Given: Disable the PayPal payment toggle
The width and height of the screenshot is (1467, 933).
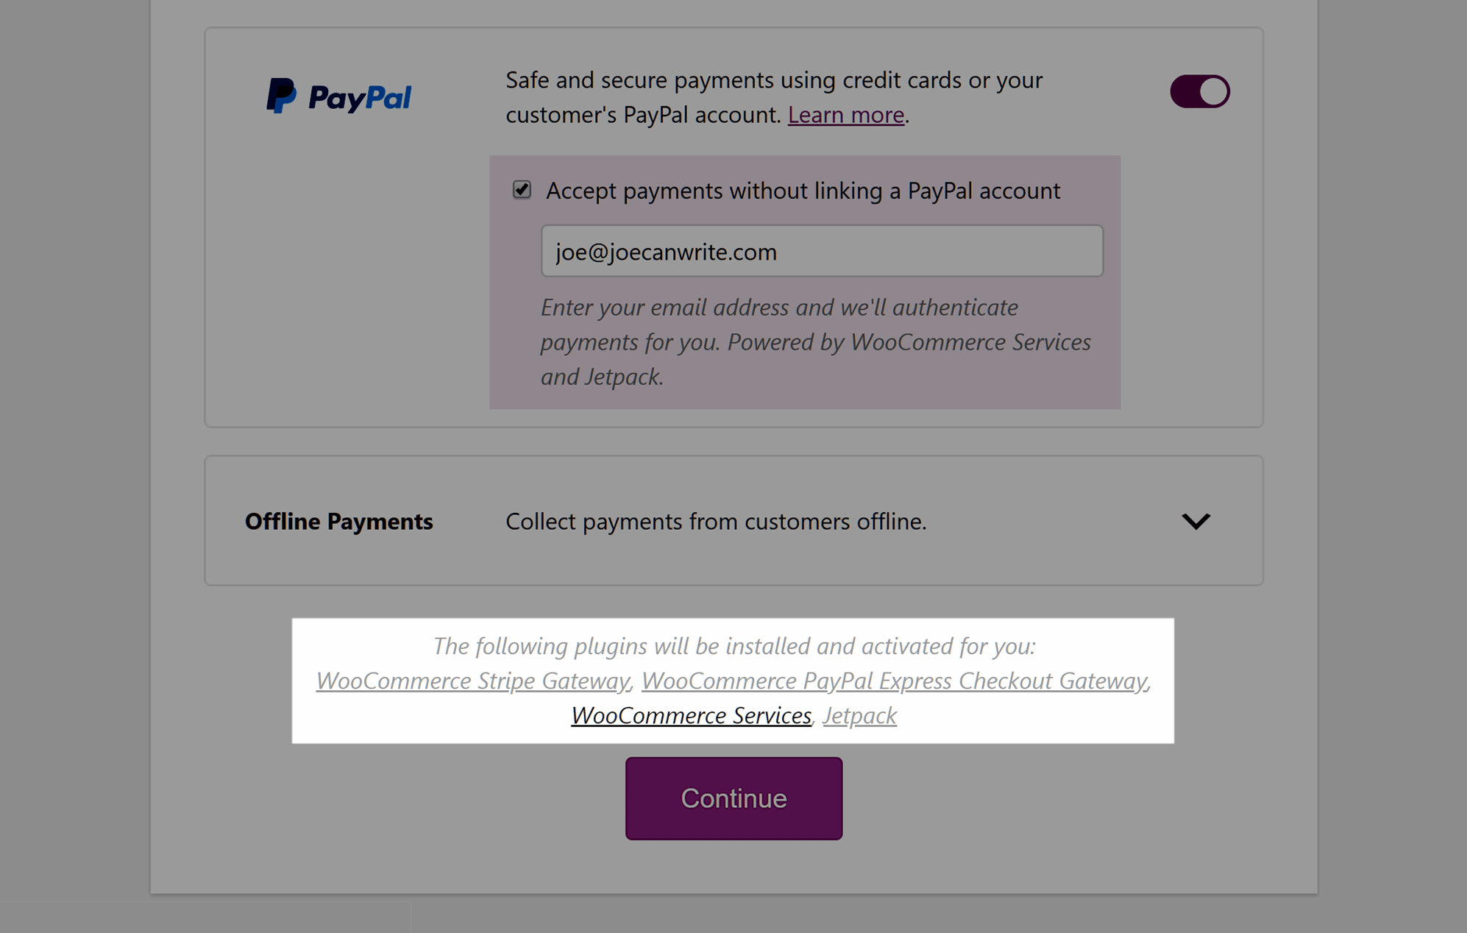Looking at the screenshot, I should click(1199, 91).
